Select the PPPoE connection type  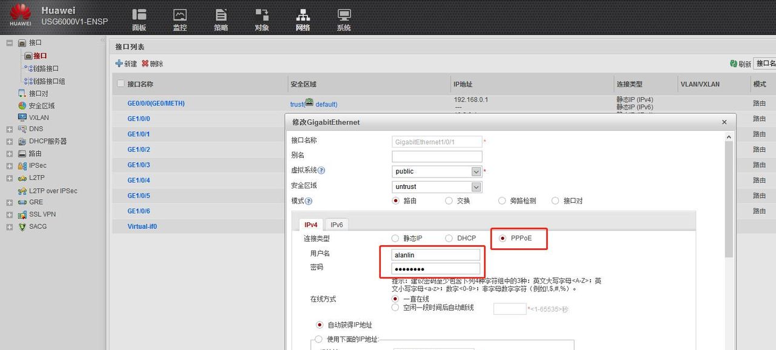click(502, 238)
